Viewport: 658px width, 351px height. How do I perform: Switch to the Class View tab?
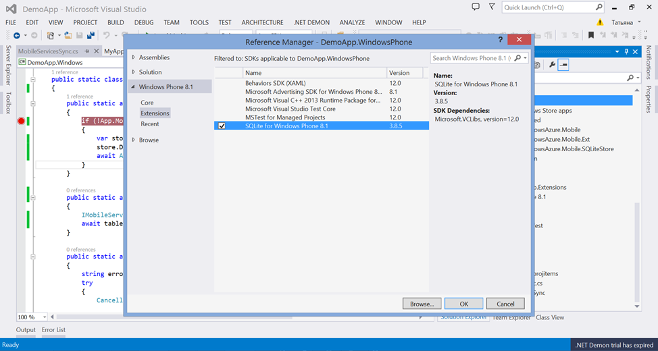(x=550, y=317)
